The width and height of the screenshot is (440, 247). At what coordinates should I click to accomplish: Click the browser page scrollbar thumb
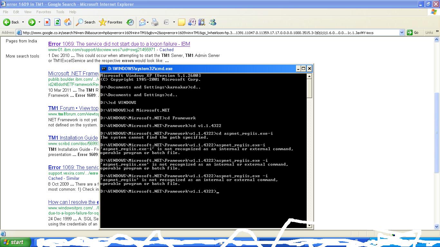point(437,133)
